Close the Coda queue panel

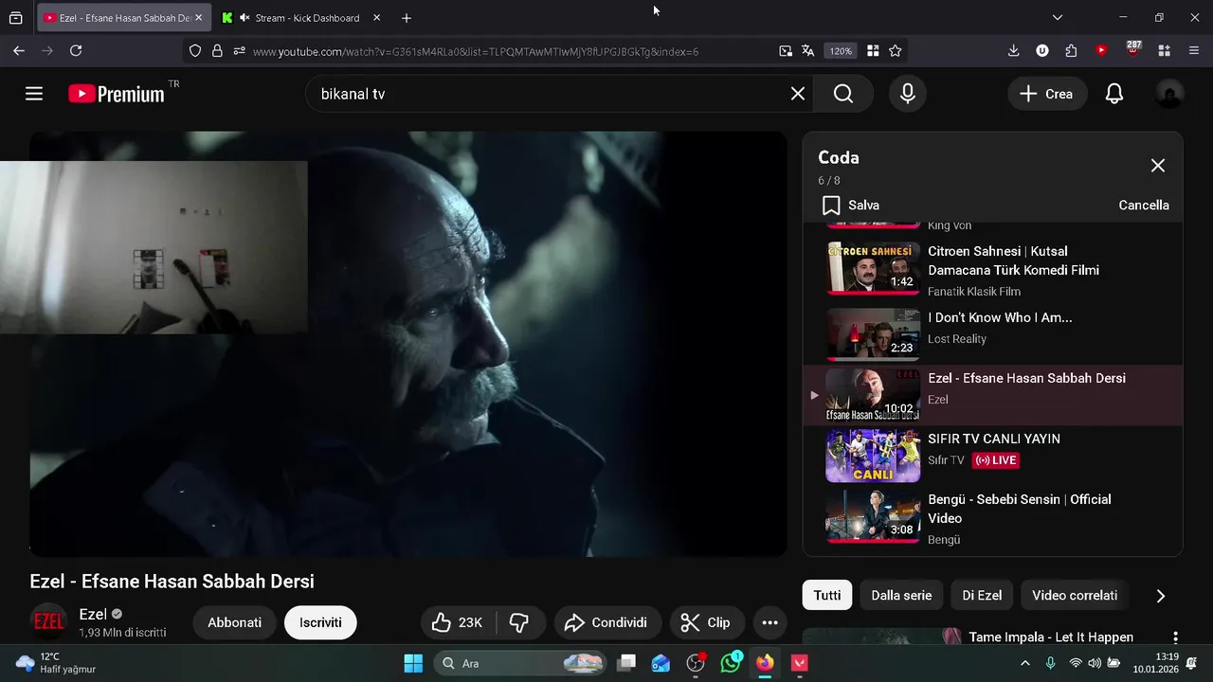coord(1158,166)
